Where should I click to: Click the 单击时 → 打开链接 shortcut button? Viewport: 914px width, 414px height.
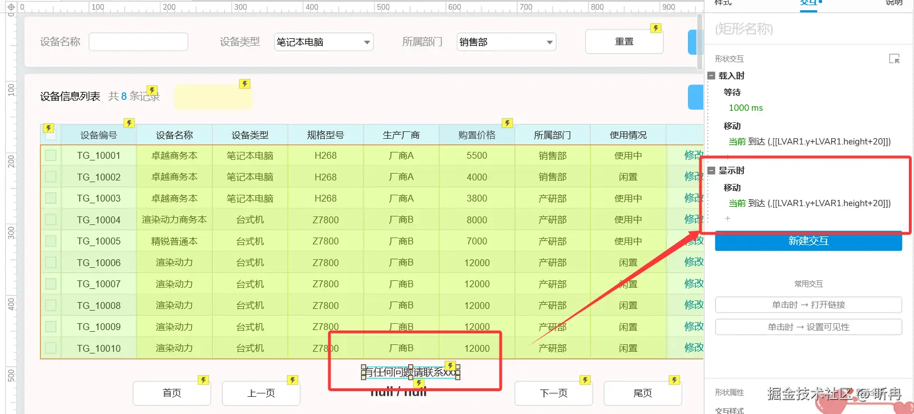[x=808, y=305]
